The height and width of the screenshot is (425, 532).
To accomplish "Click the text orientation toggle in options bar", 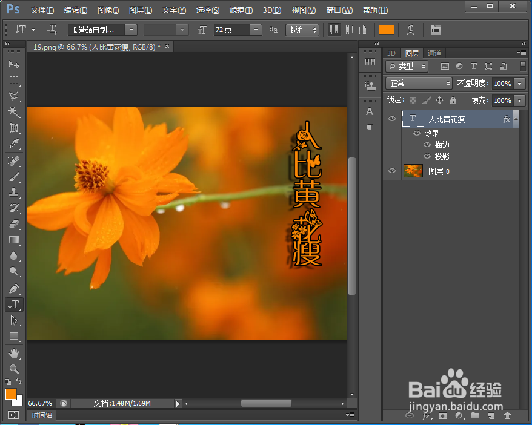I will (x=52, y=30).
